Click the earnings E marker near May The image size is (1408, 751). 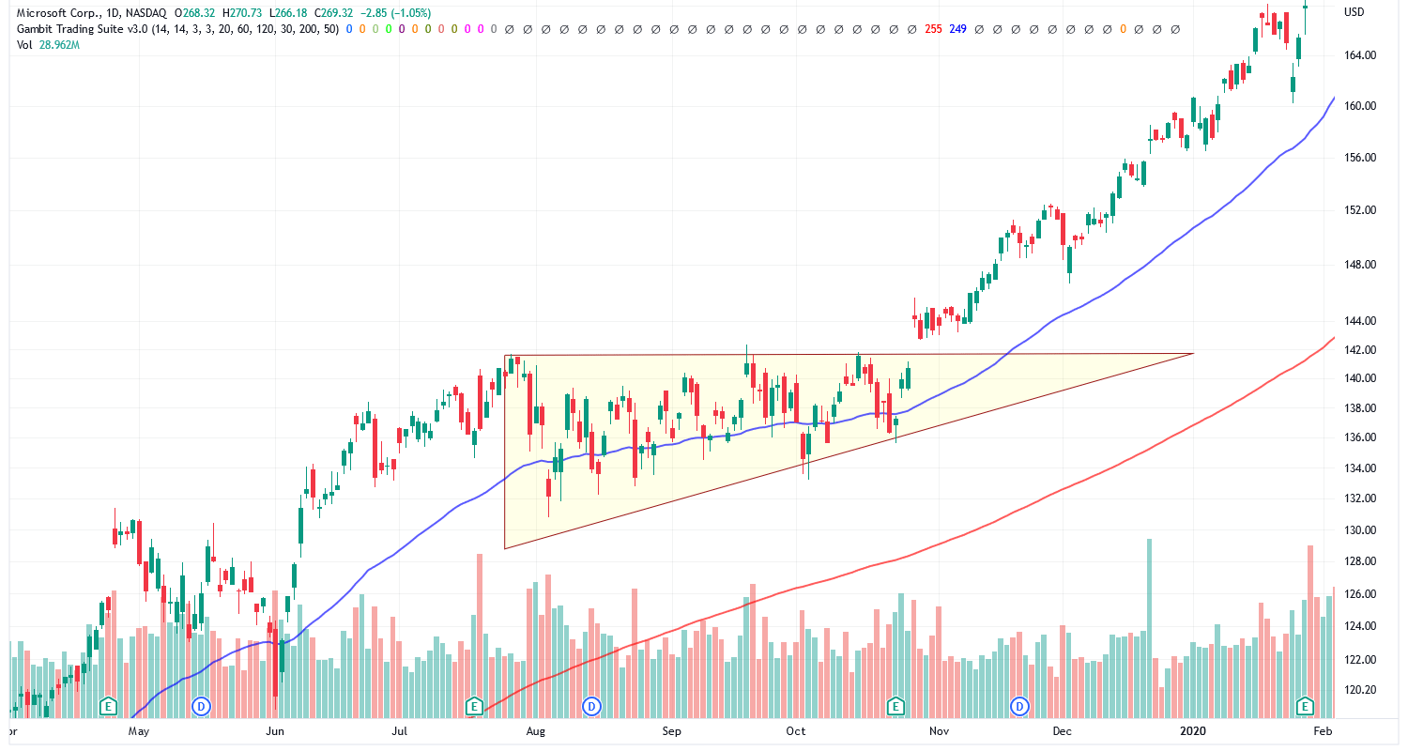pos(109,705)
